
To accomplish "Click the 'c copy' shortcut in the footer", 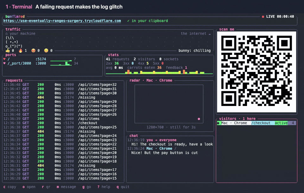I will click(10, 187).
